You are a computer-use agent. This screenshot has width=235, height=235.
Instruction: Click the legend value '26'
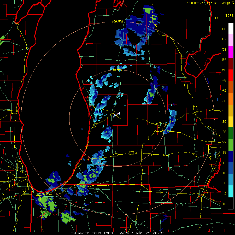click(224, 132)
